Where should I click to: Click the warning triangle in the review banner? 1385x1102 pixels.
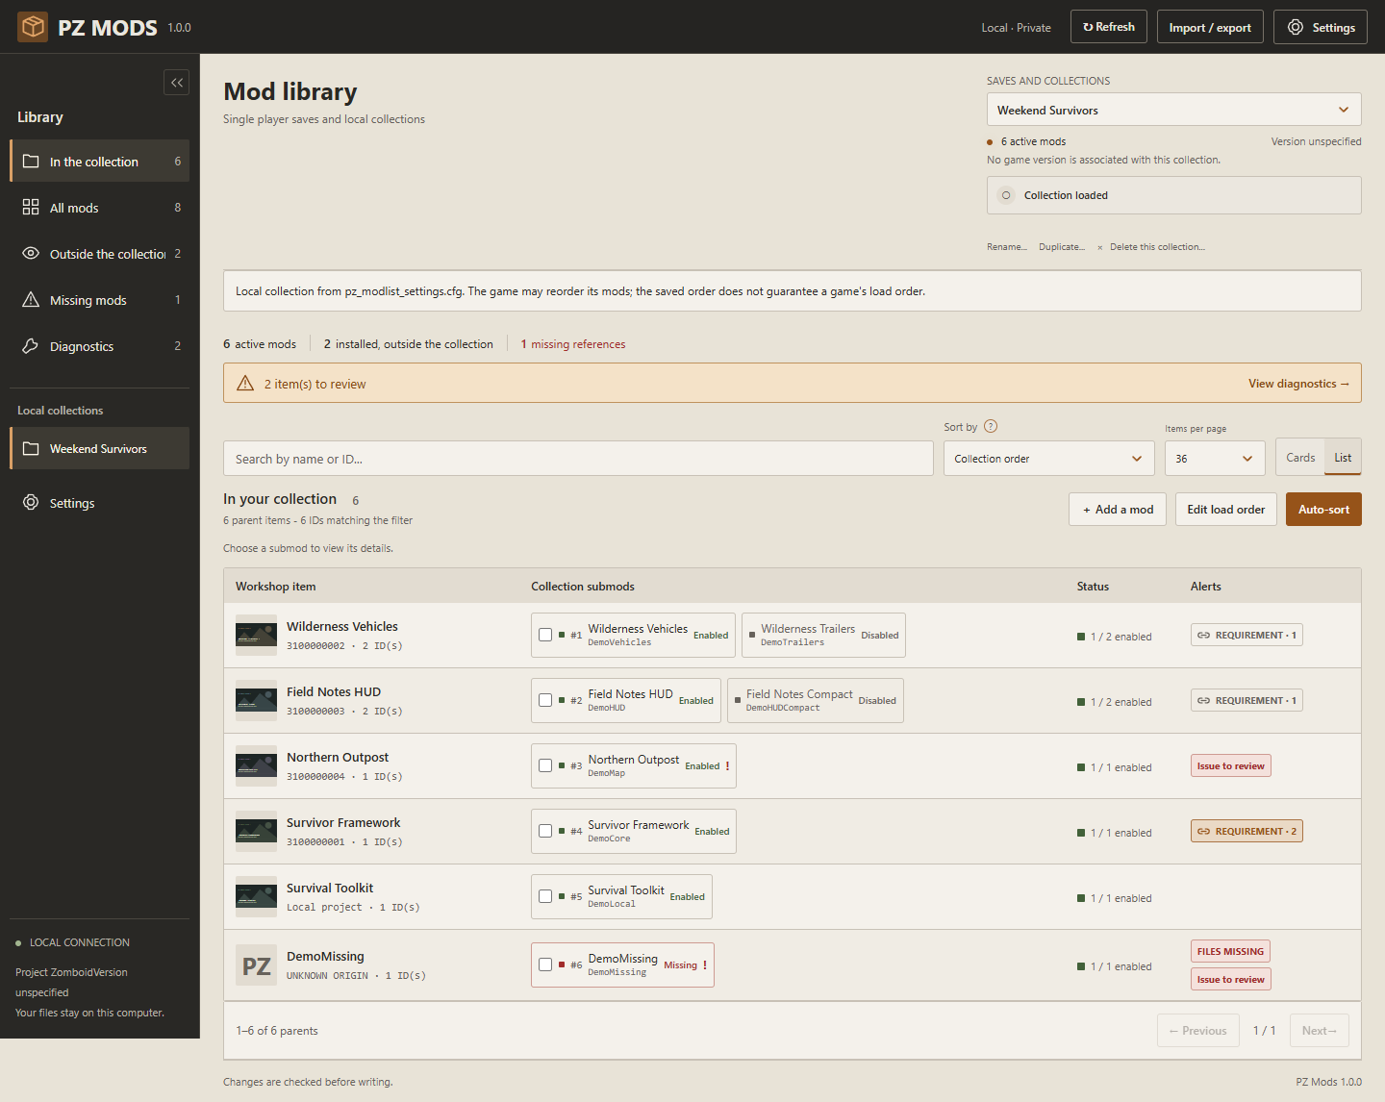tap(245, 384)
